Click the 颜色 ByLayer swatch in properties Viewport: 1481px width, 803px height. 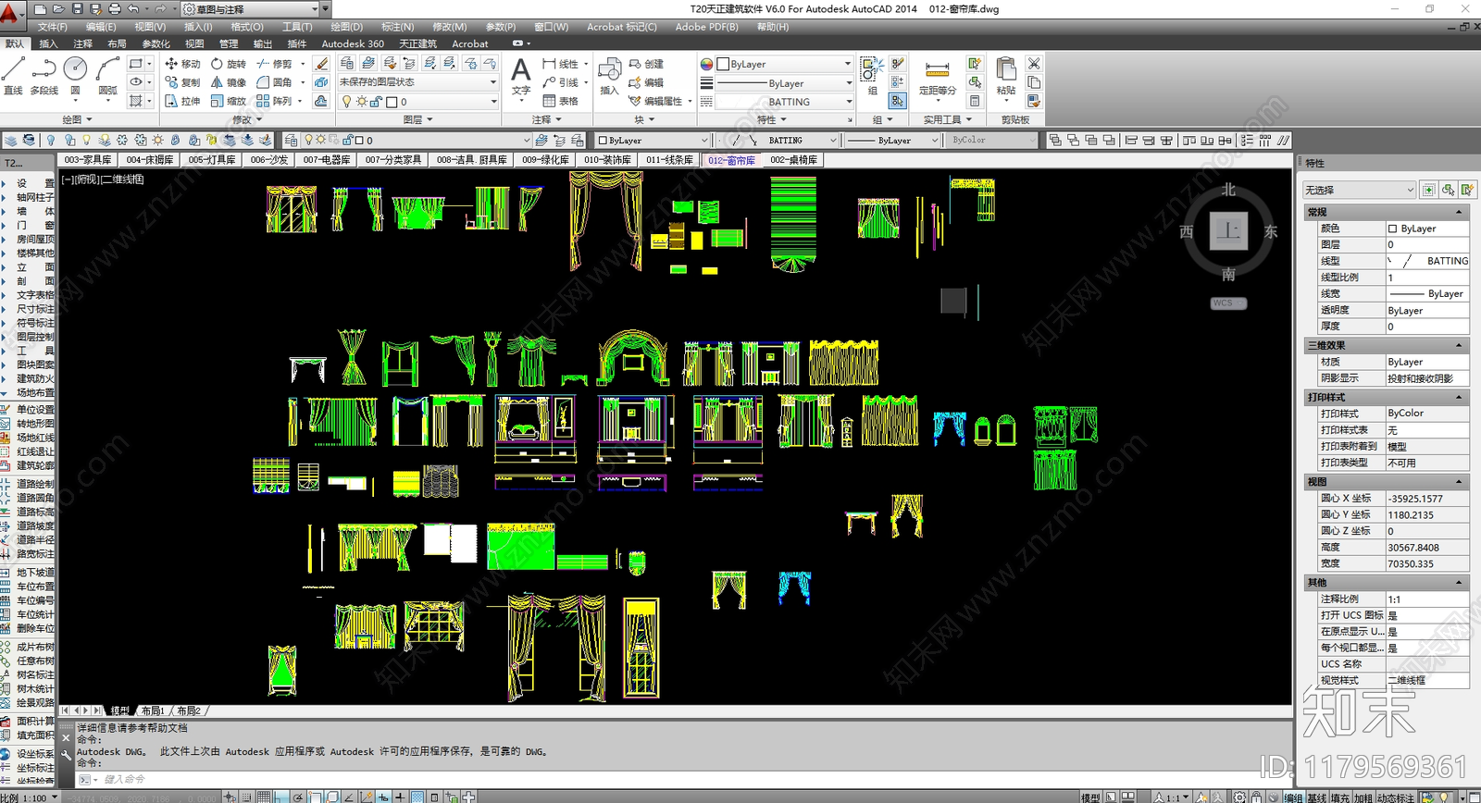1393,229
